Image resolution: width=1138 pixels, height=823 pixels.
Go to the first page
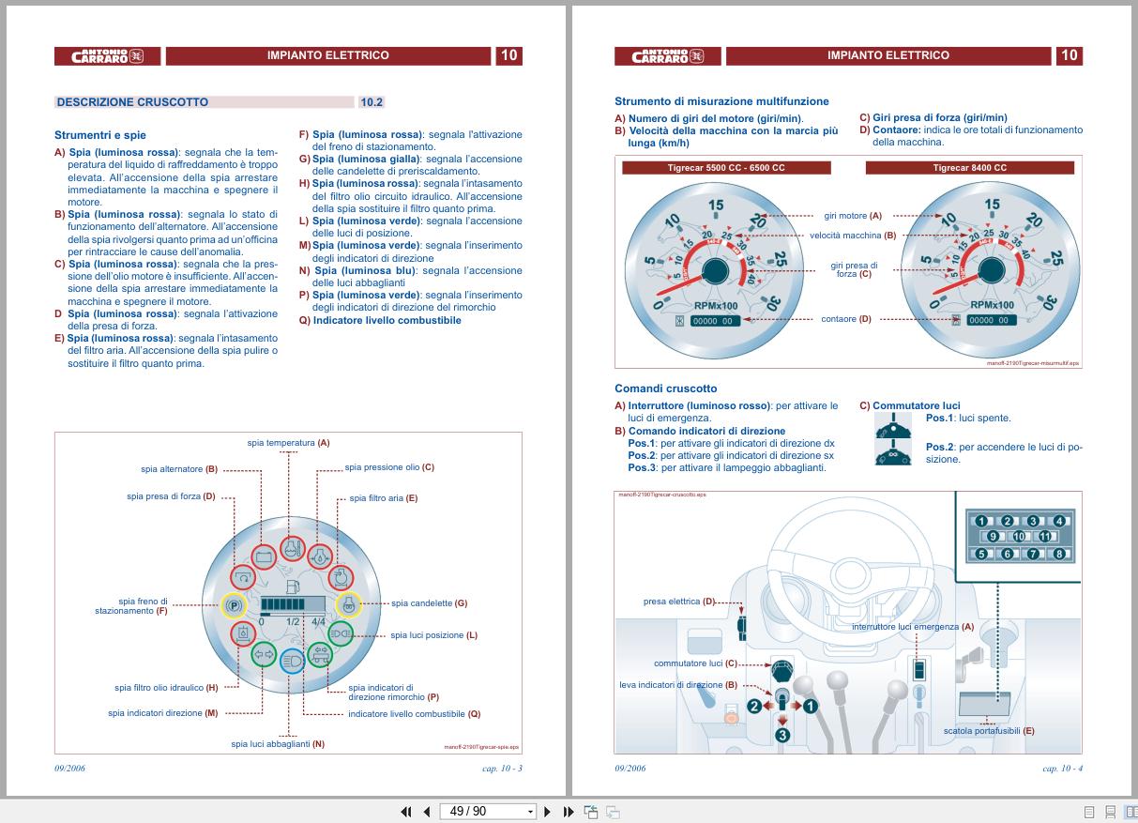(406, 812)
